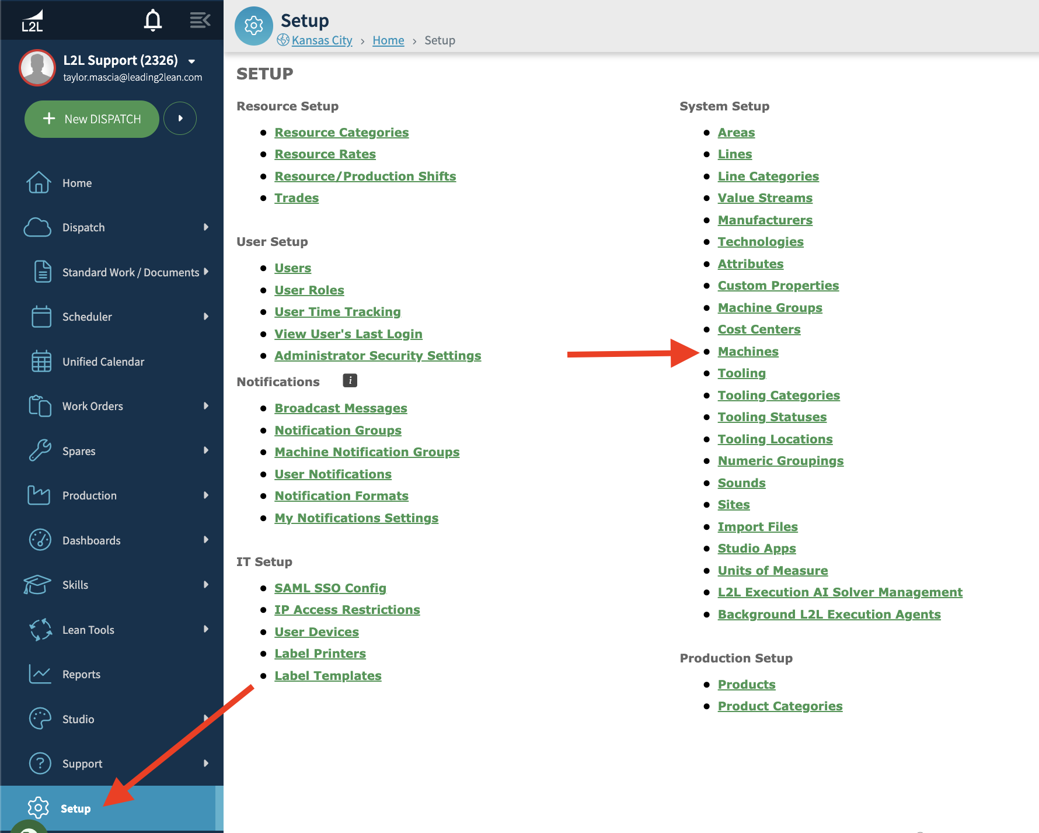Click the Kansas City site globe icon
Viewport: 1039px width, 833px height.
[283, 40]
